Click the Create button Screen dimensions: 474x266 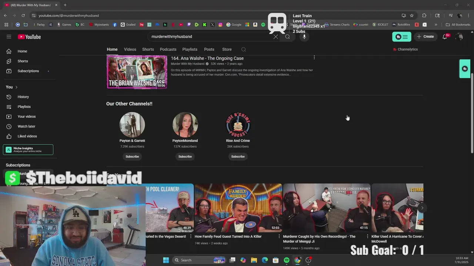tap(425, 37)
